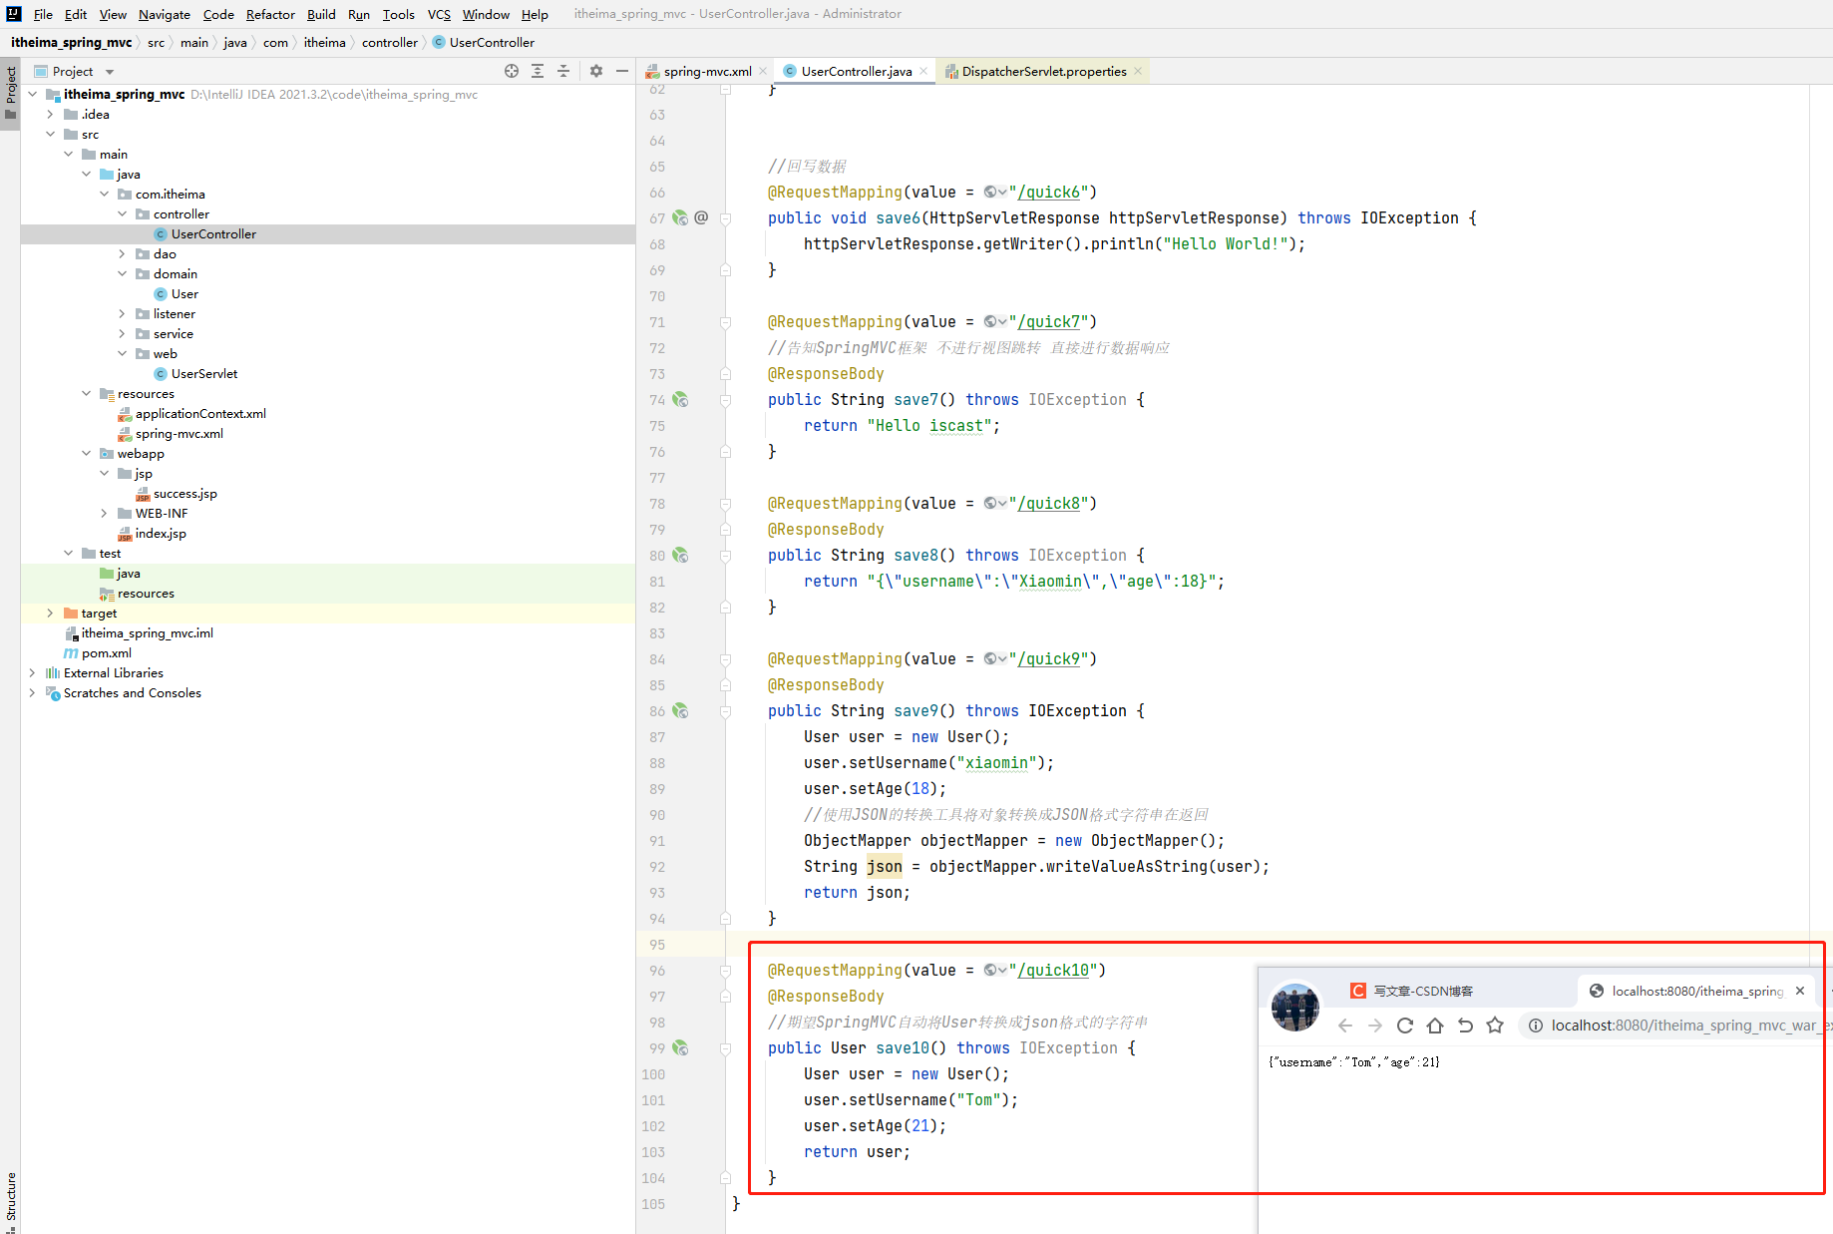Screen dimensions: 1833x1234
Task: Toggle code fold on line 86
Action: pos(726,710)
